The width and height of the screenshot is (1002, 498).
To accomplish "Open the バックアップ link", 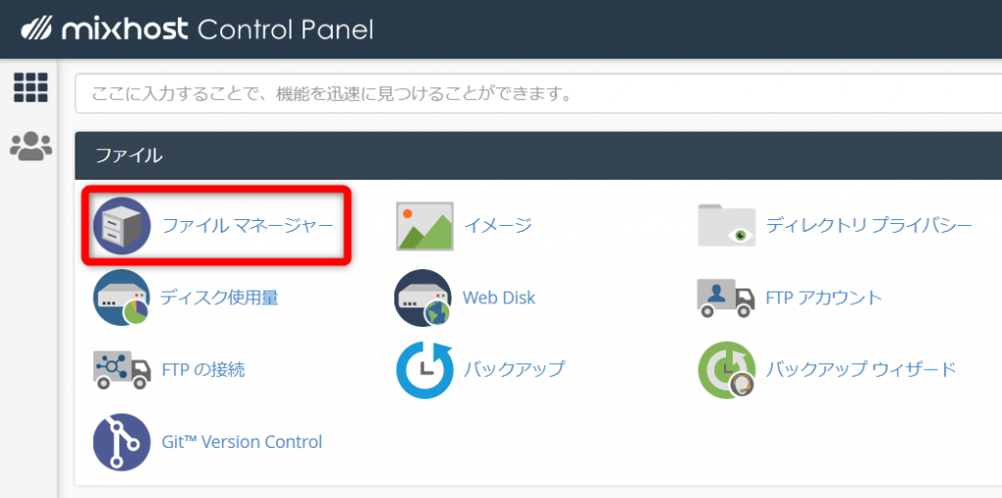I will click(x=514, y=370).
